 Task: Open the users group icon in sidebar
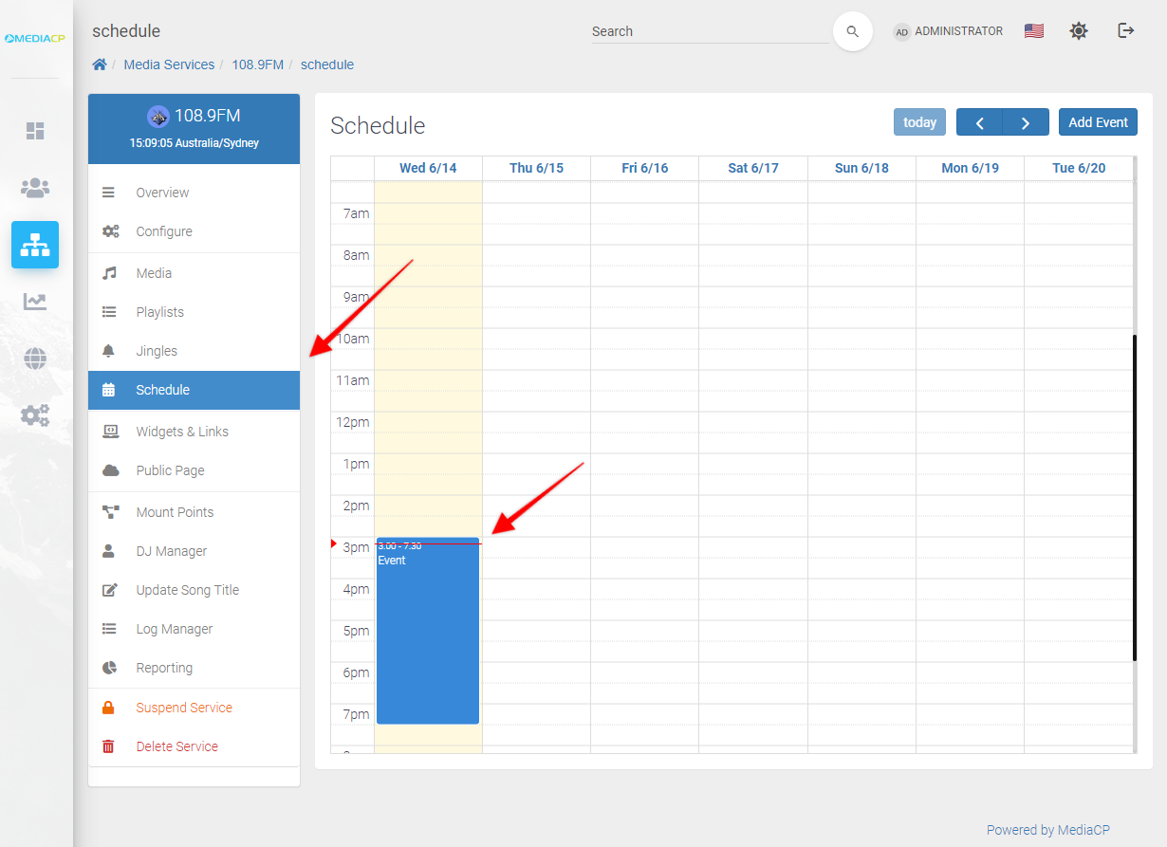pos(35,188)
